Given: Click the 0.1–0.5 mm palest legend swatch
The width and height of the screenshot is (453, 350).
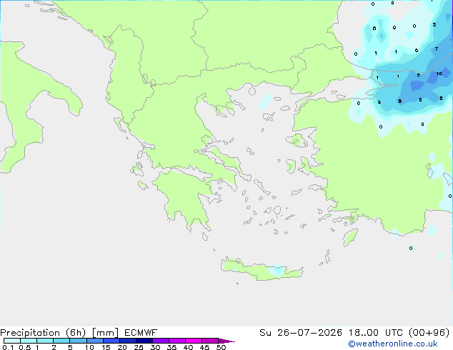Looking at the screenshot, I should click(x=12, y=341).
